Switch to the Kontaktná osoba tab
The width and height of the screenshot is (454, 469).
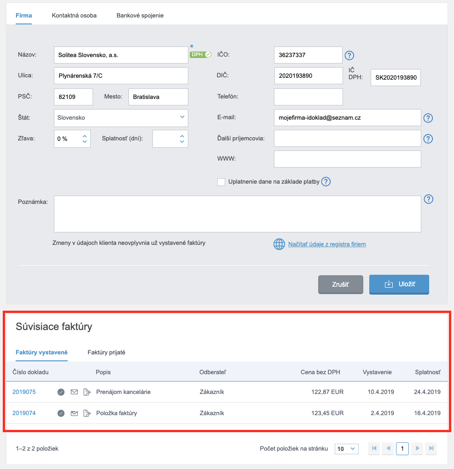[x=74, y=16]
